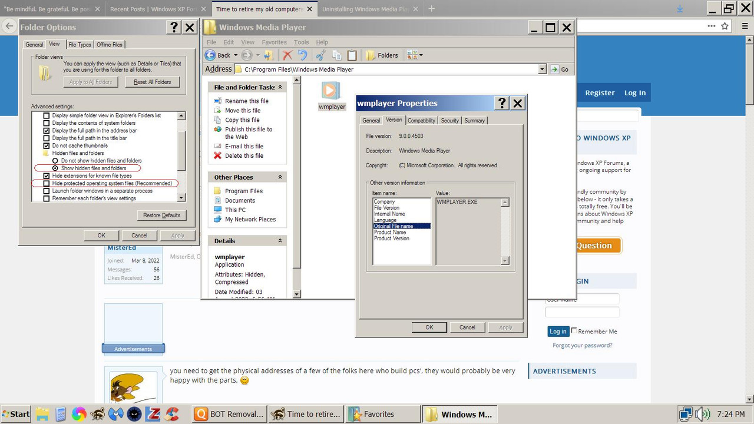Click the red X Delete toolbar icon
Viewport: 754px width, 424px height.
[287, 55]
